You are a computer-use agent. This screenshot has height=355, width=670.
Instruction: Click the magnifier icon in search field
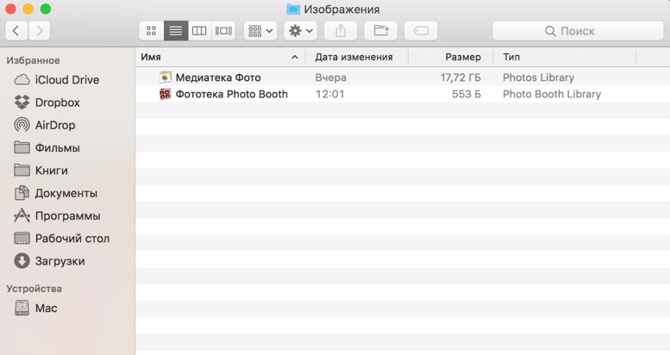[x=550, y=31]
